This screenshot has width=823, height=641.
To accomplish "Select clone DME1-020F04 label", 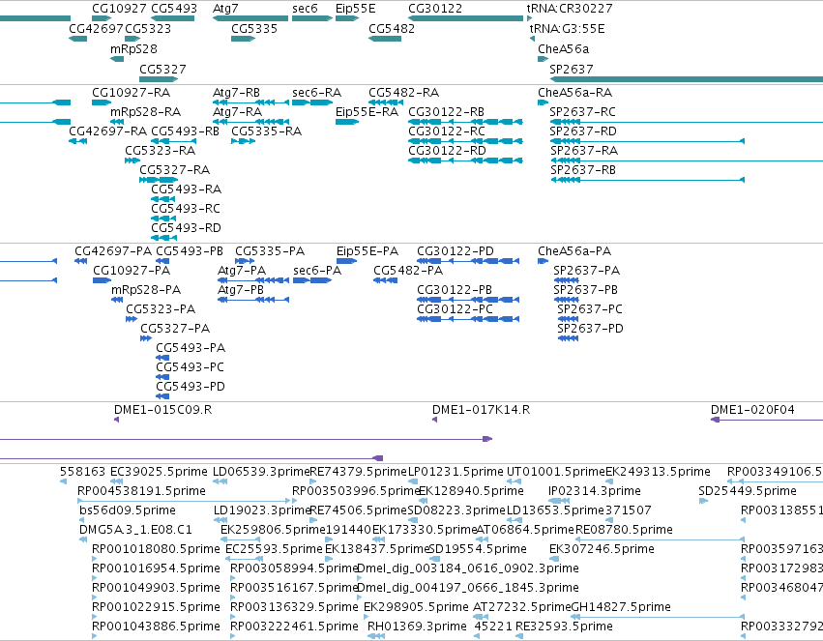I will [752, 410].
